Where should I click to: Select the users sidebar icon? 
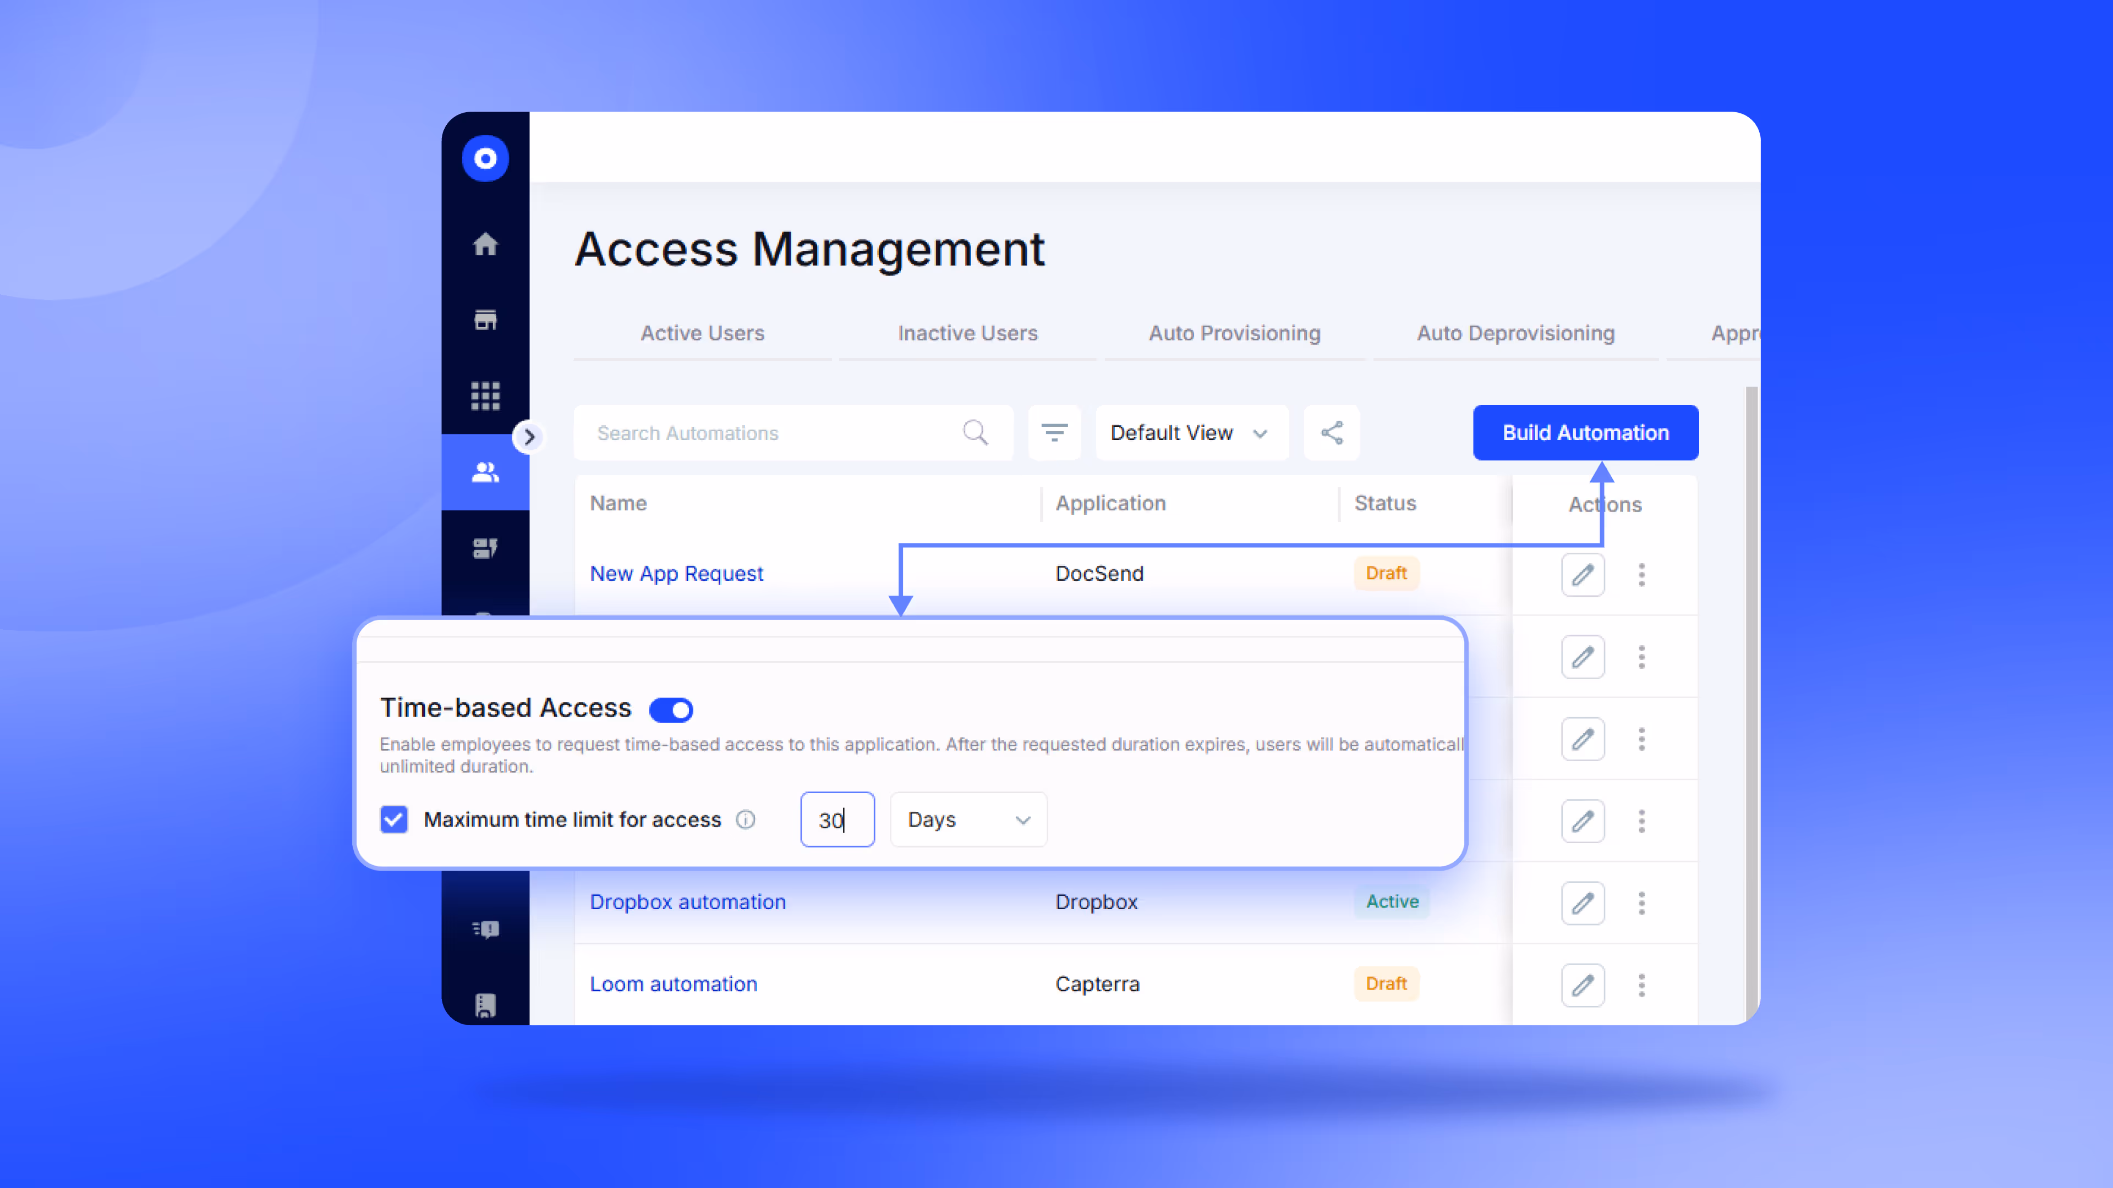coord(485,472)
